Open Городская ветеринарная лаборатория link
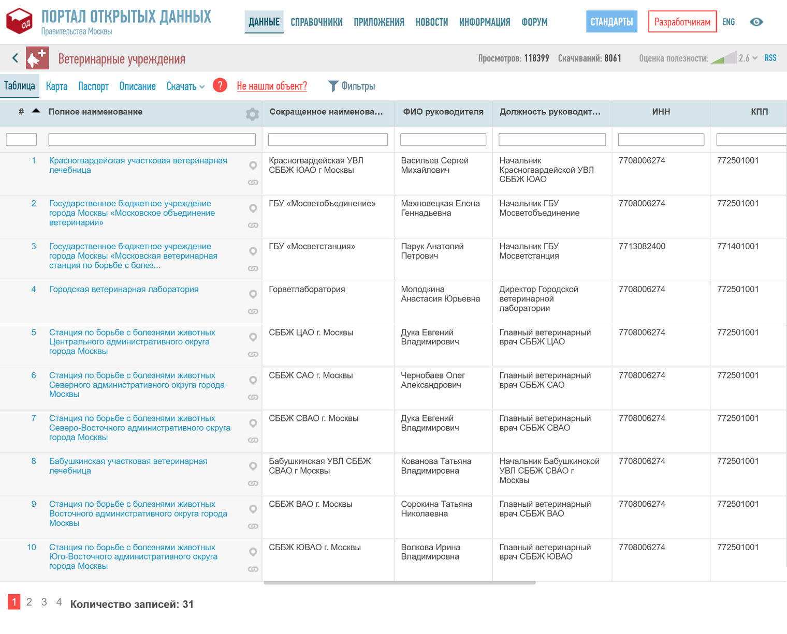This screenshot has width=787, height=634. click(x=124, y=290)
